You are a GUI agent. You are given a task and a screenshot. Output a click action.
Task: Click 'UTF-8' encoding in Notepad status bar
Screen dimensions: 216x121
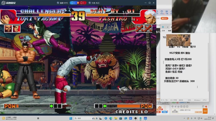point(204,100)
